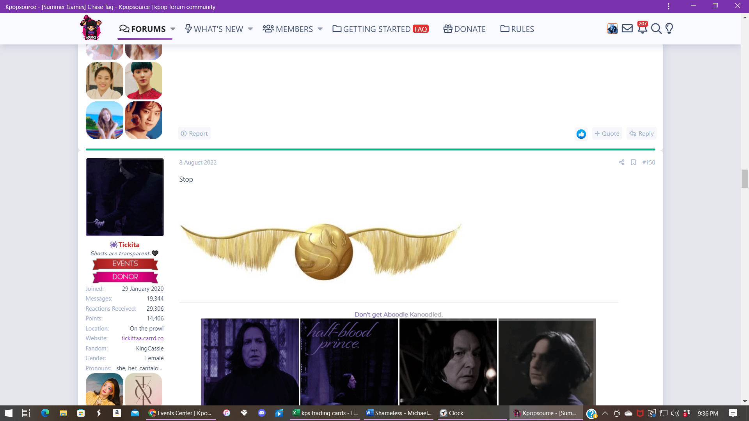The height and width of the screenshot is (421, 749).
Task: Report the post above #150
Action: pos(194,133)
